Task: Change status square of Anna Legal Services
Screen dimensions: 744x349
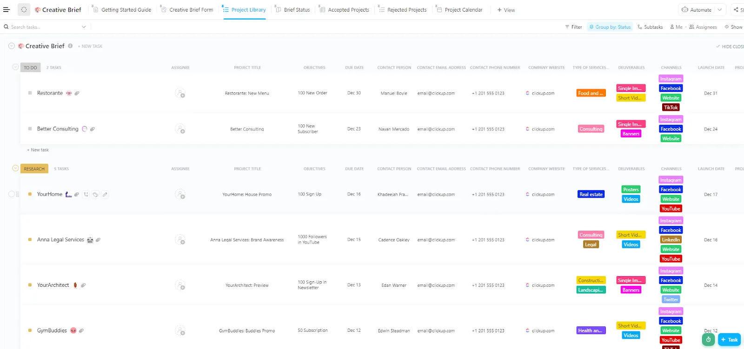Action: [x=30, y=239]
